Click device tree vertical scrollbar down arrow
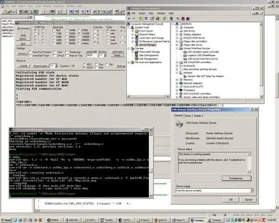The image size is (279, 223). 261,96
